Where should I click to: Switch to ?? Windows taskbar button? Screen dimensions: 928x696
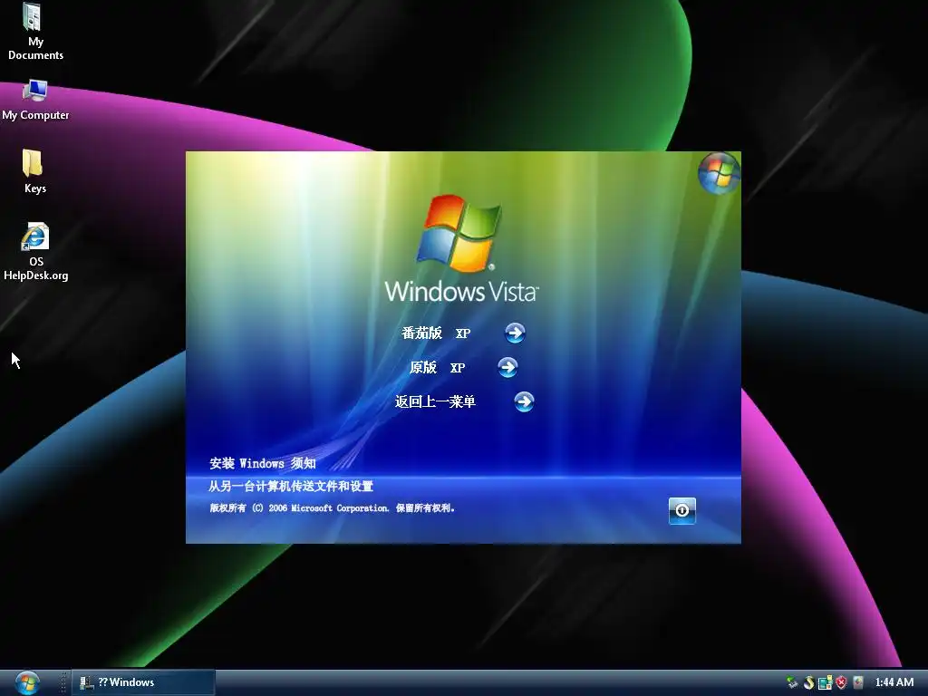pos(143,682)
